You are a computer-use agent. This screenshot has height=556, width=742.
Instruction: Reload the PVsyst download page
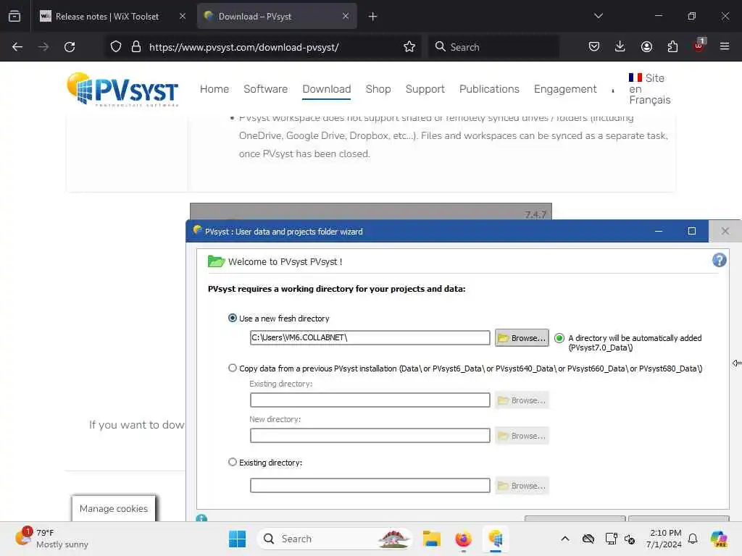pos(70,47)
